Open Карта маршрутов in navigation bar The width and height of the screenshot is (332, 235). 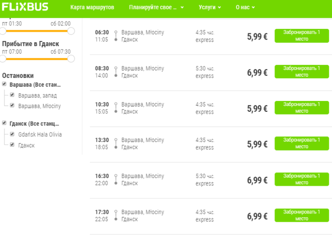pyautogui.click(x=92, y=7)
